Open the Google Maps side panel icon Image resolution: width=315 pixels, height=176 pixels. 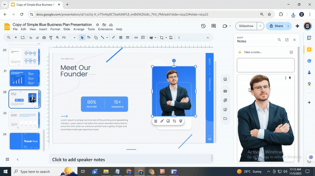point(309,84)
